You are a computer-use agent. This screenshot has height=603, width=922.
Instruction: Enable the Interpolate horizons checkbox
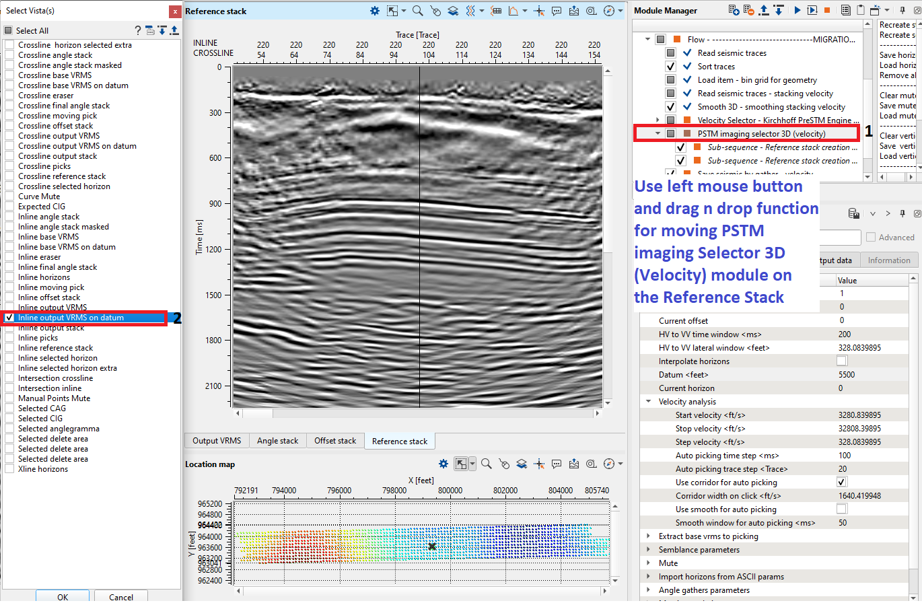point(841,361)
